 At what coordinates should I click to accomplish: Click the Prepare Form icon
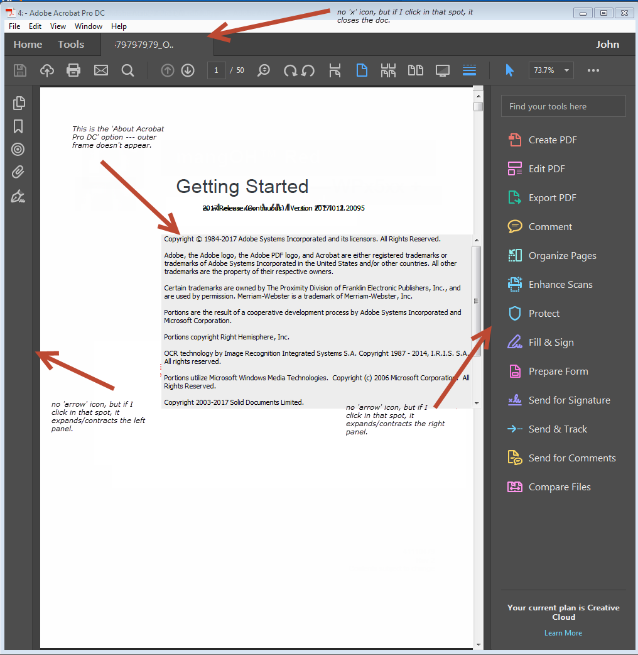tap(515, 371)
